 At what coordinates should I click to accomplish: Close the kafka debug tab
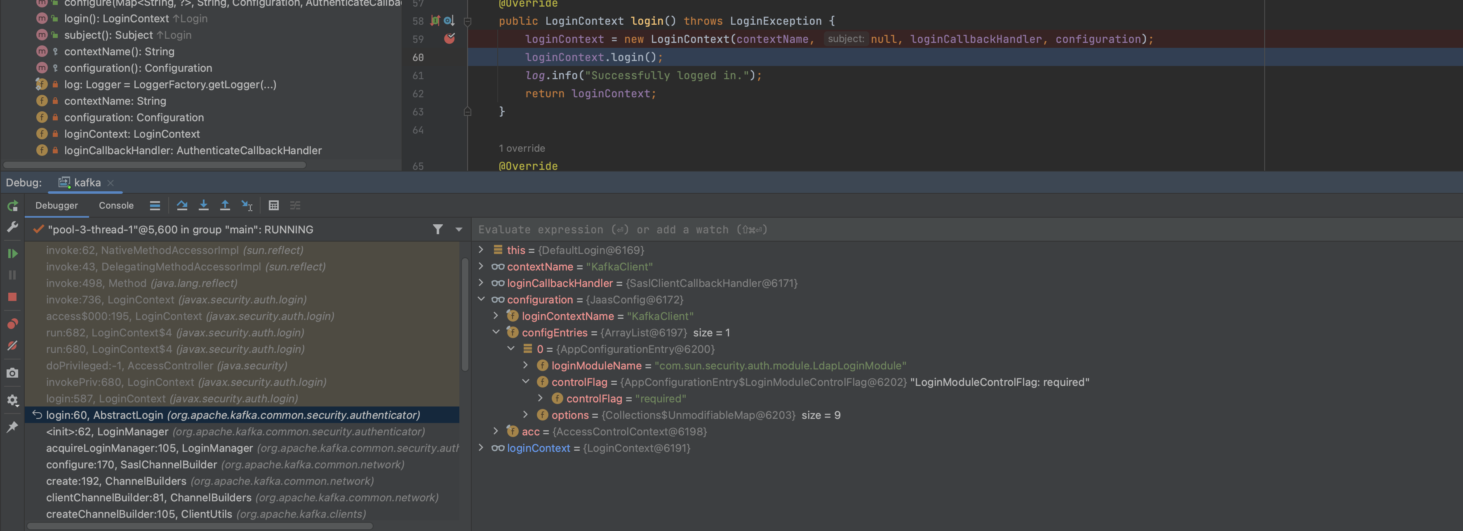[111, 183]
